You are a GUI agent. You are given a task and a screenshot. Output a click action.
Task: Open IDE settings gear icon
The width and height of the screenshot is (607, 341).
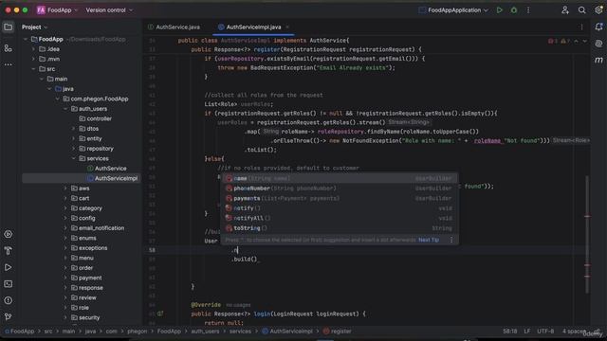click(598, 10)
